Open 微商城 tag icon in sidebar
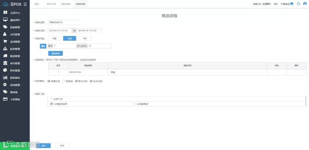This screenshot has height=150, width=309. click(x=5, y=92)
